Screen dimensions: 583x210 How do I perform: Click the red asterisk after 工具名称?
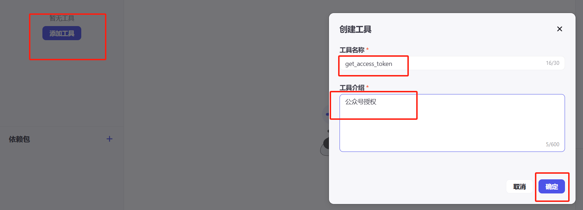(367, 49)
